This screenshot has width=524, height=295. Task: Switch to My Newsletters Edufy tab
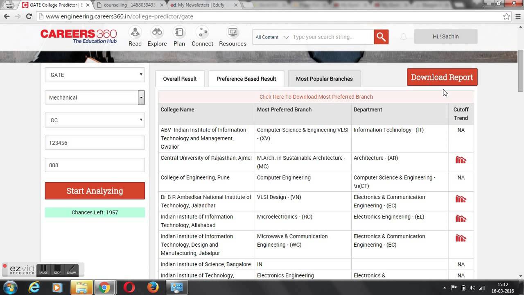click(x=203, y=5)
